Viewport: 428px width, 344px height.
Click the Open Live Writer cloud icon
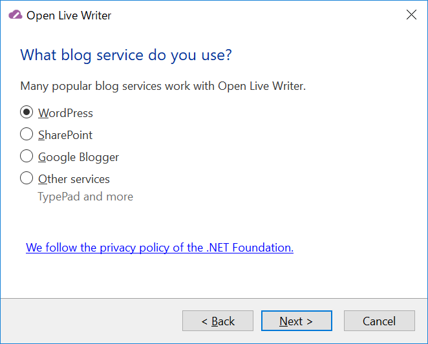coord(16,15)
